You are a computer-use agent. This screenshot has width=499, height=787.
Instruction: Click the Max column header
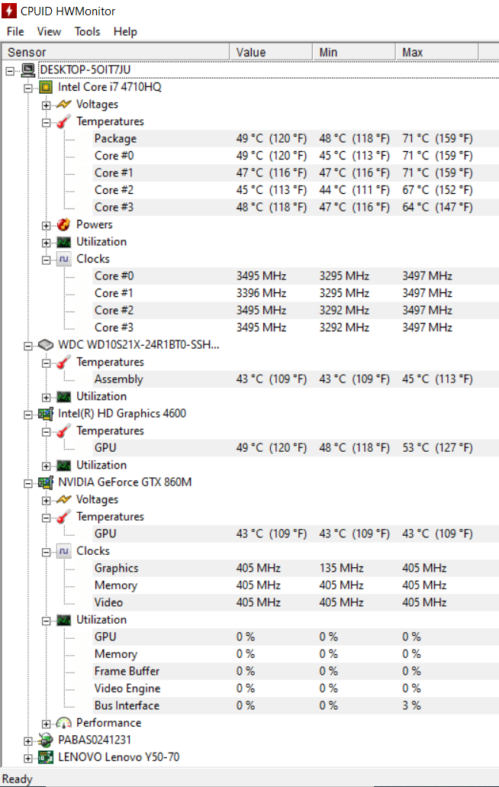[436, 52]
